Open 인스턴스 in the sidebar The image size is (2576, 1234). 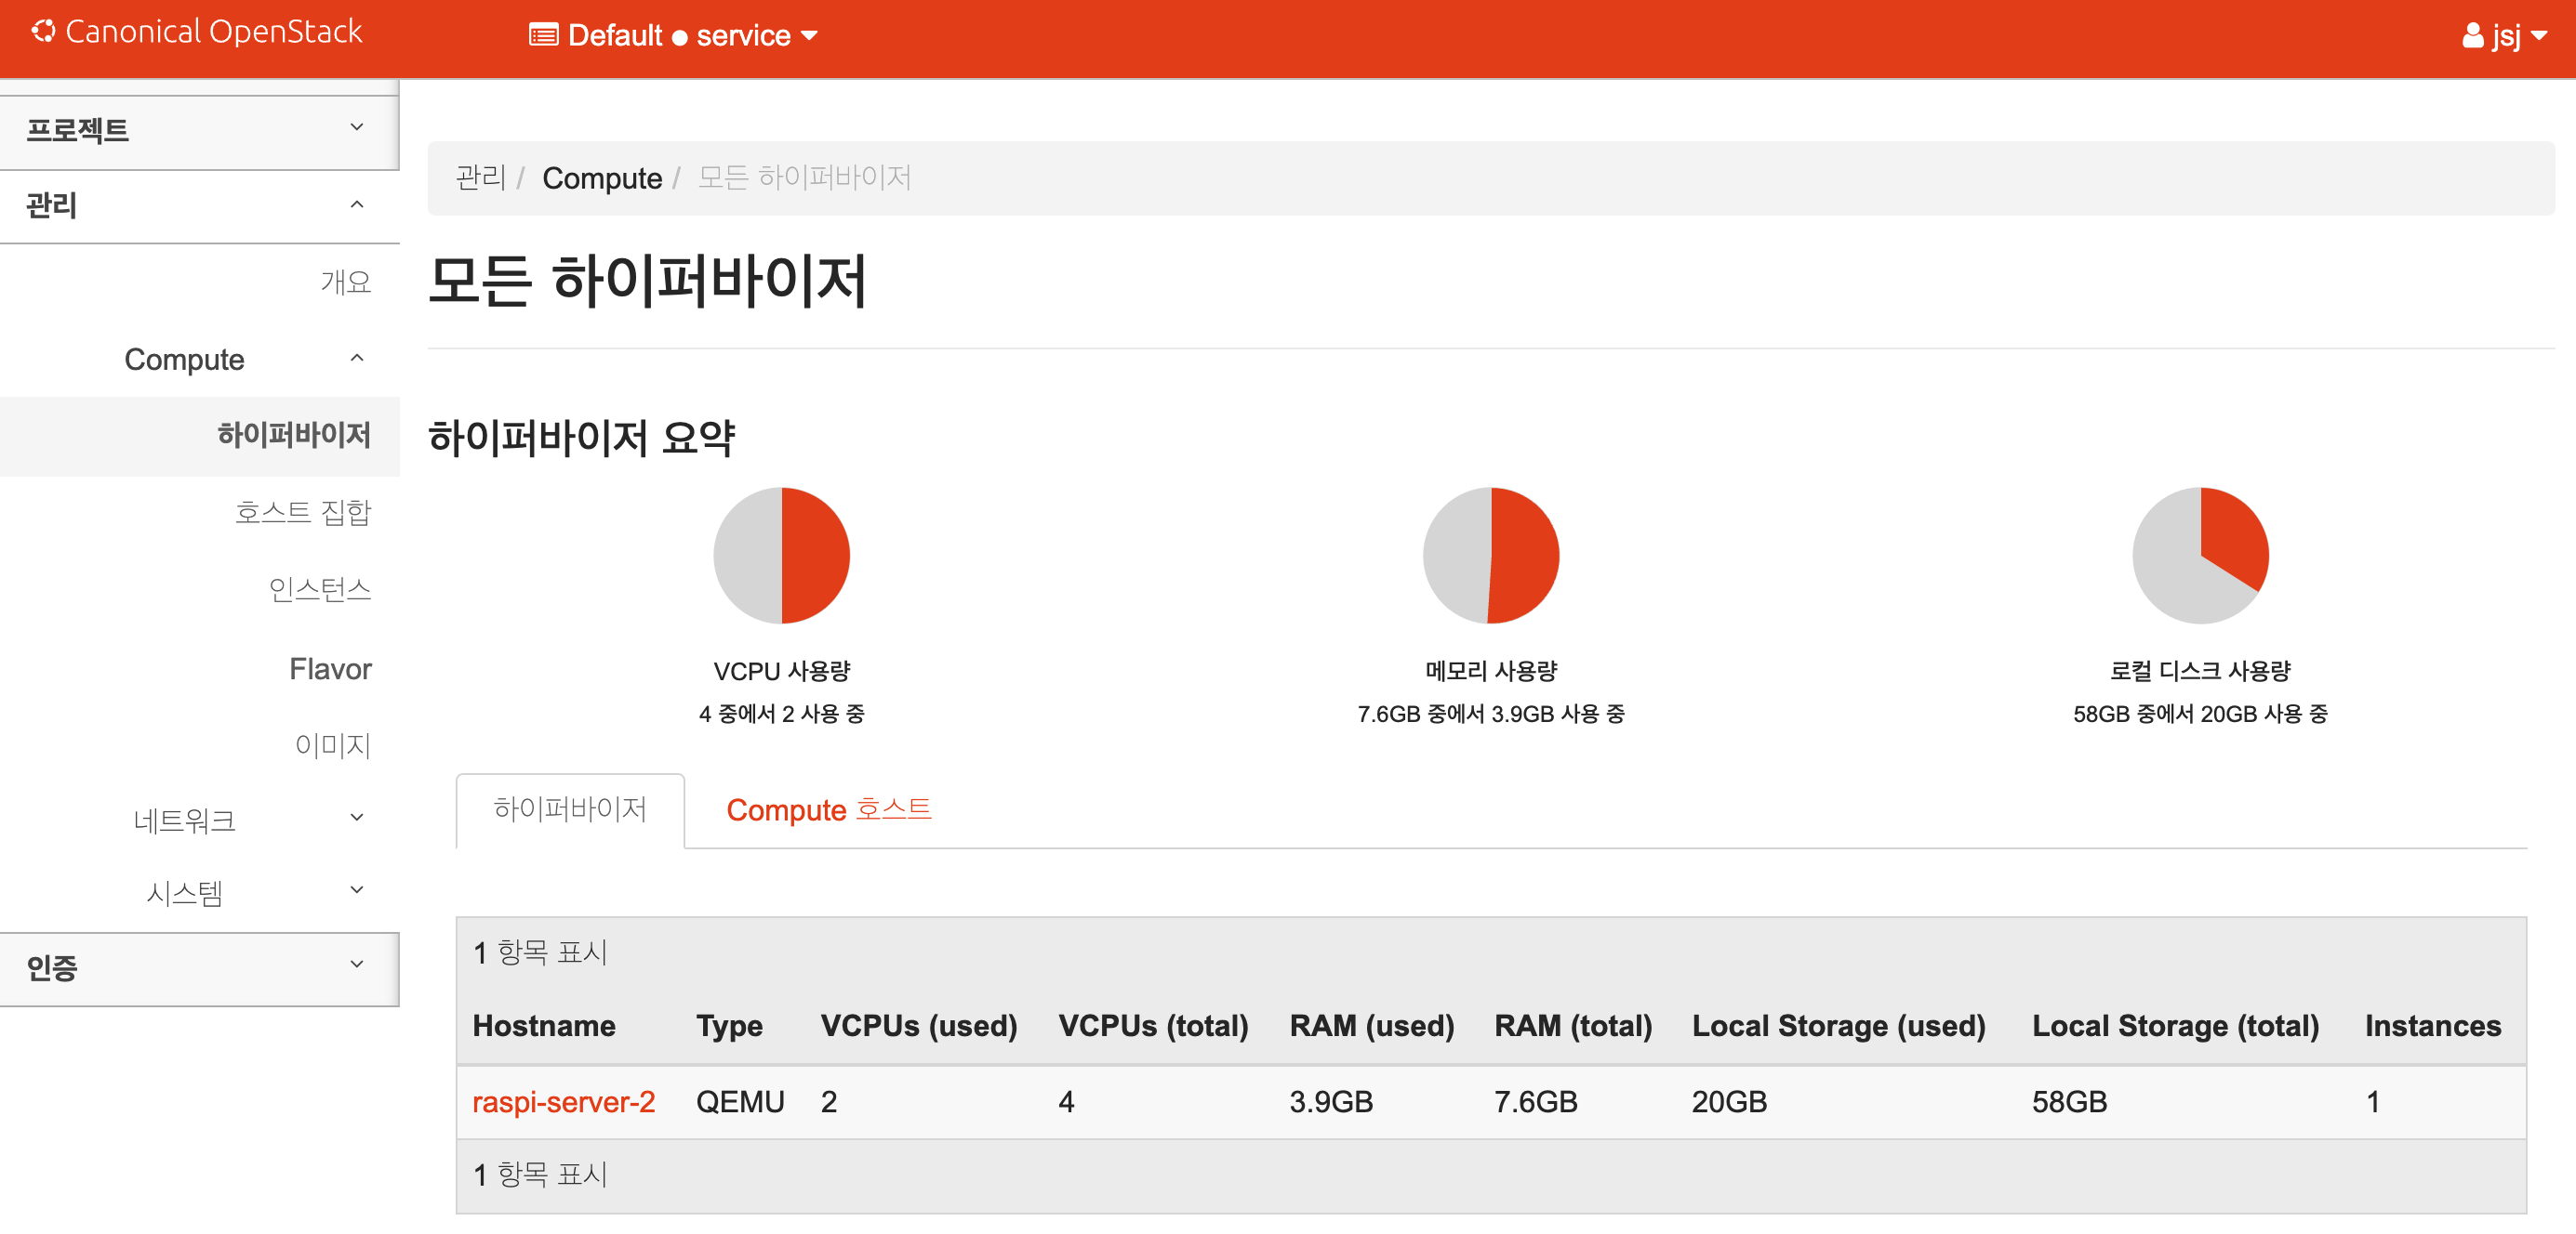(x=319, y=589)
